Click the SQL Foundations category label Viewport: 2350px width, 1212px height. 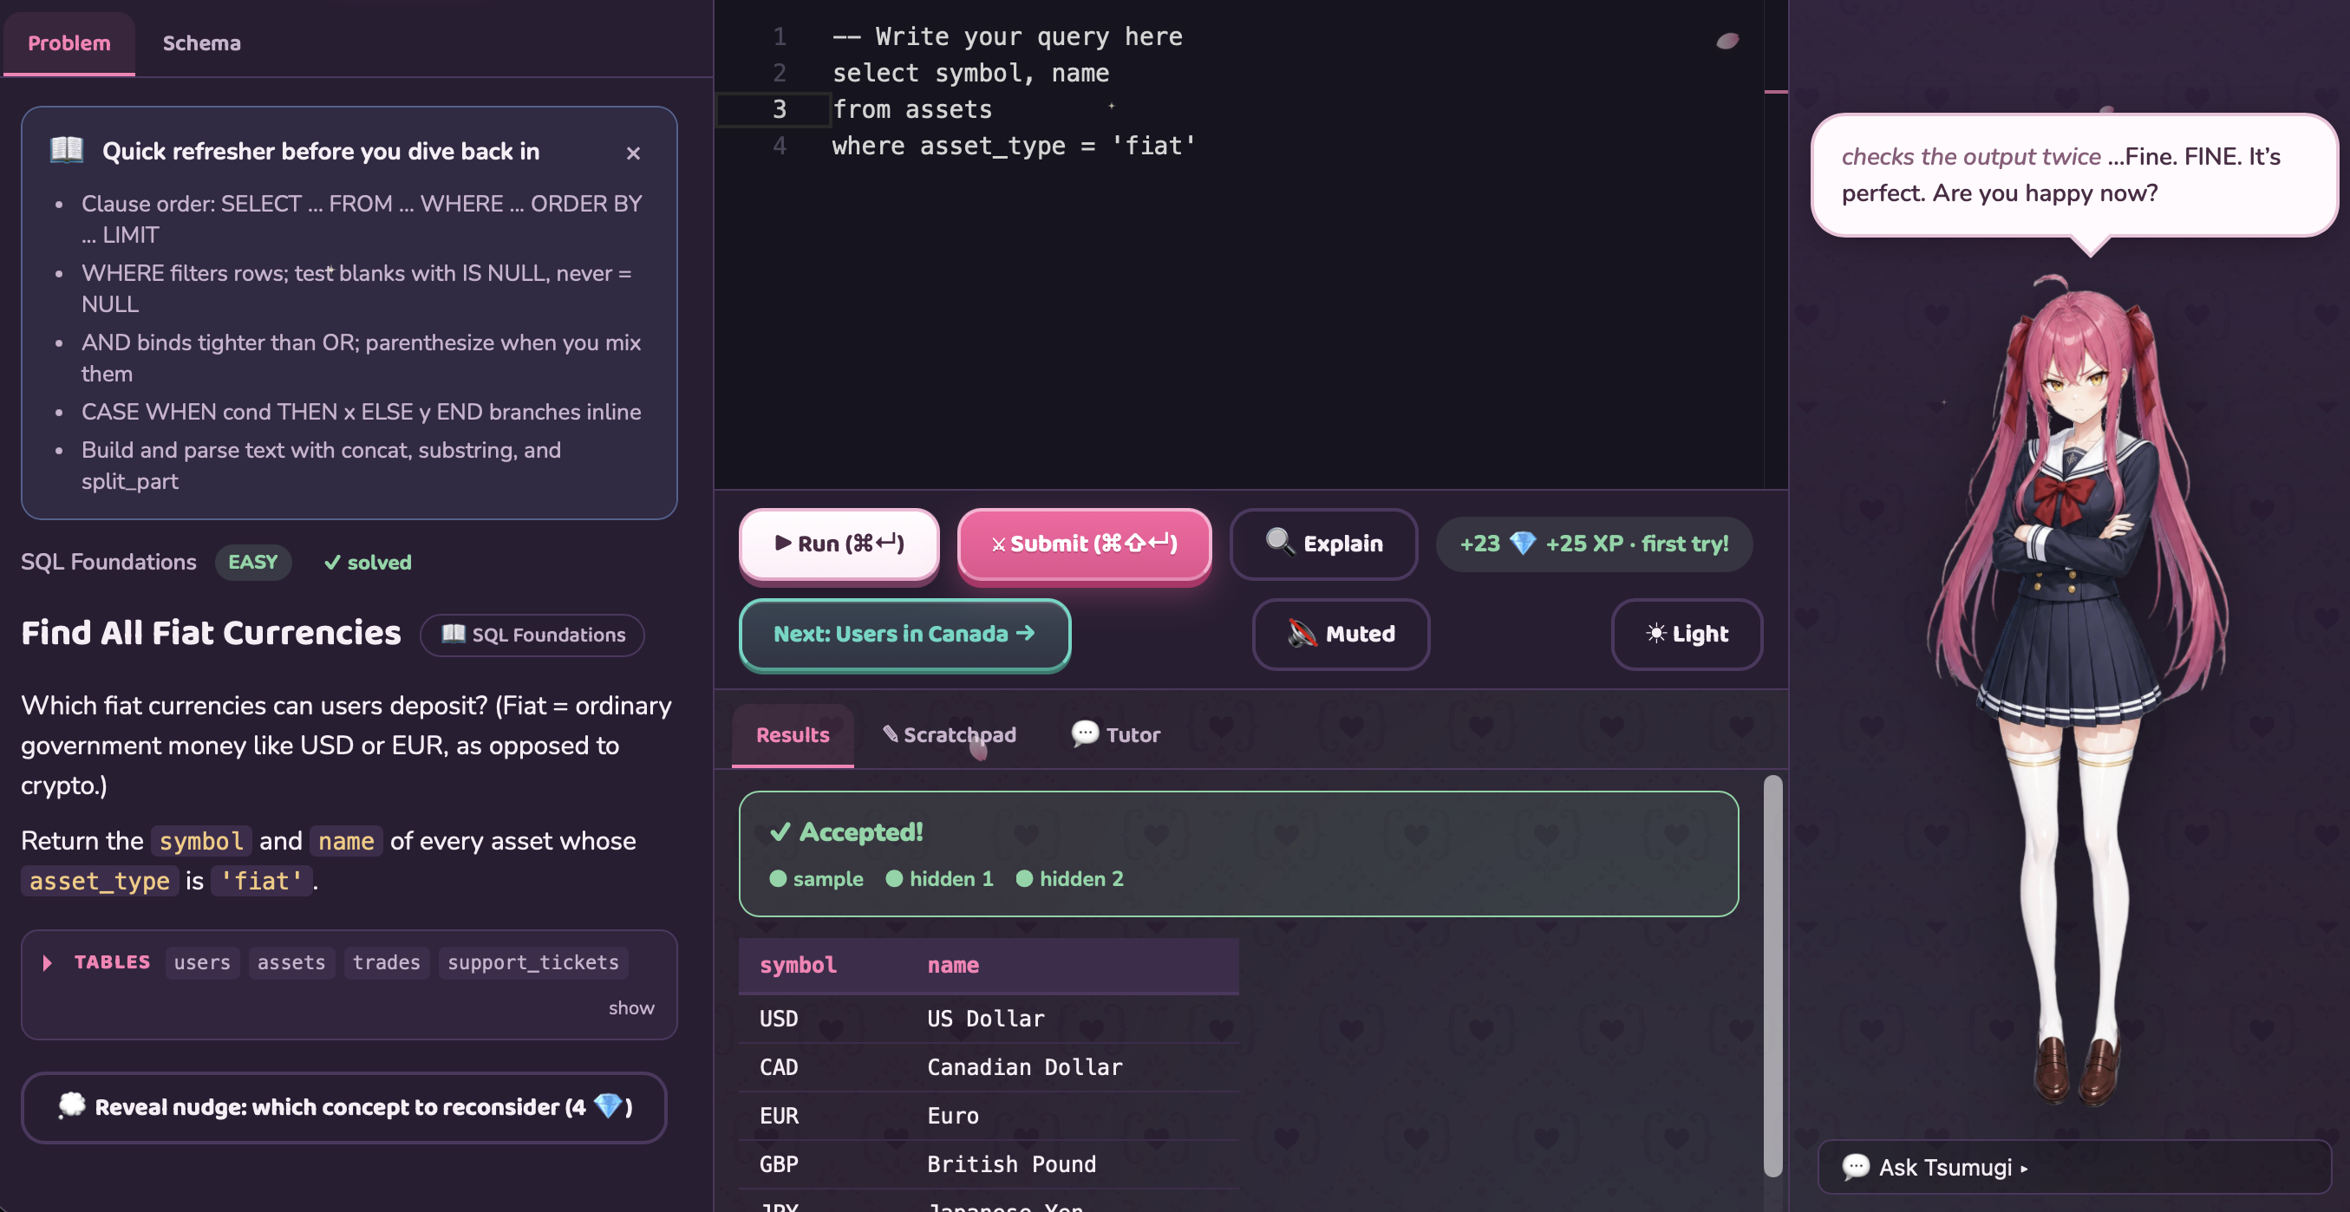tap(108, 562)
